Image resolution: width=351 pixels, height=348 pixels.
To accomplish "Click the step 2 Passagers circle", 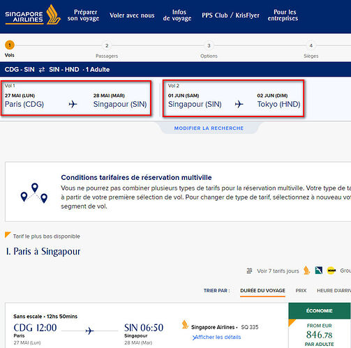I will (107, 45).
